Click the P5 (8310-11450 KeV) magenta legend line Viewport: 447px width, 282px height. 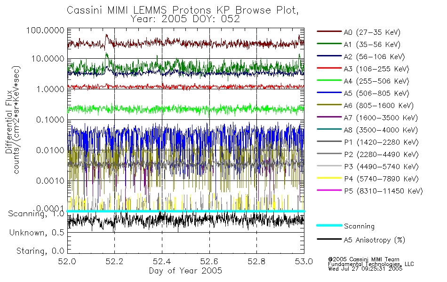(329, 190)
